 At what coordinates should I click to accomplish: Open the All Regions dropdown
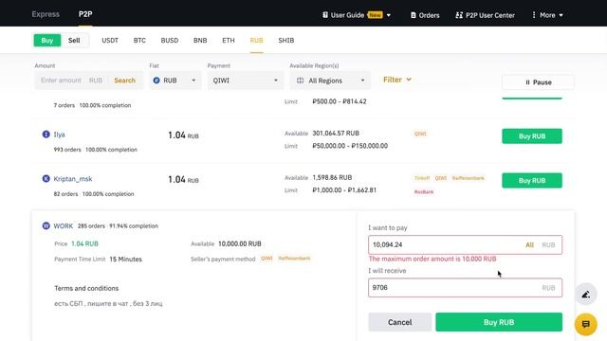click(x=330, y=81)
